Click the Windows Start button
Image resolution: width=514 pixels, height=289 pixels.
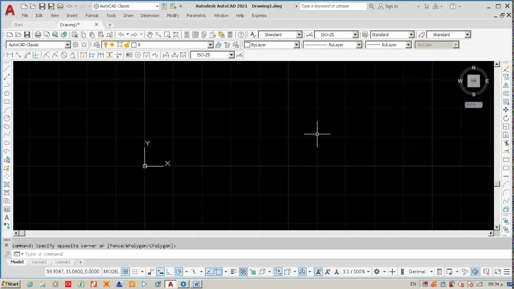(x=10, y=284)
